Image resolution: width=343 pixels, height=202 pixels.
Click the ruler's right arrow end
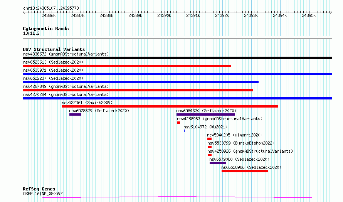(331, 12)
